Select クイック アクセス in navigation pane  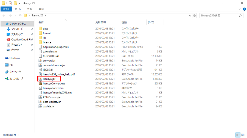(18, 24)
